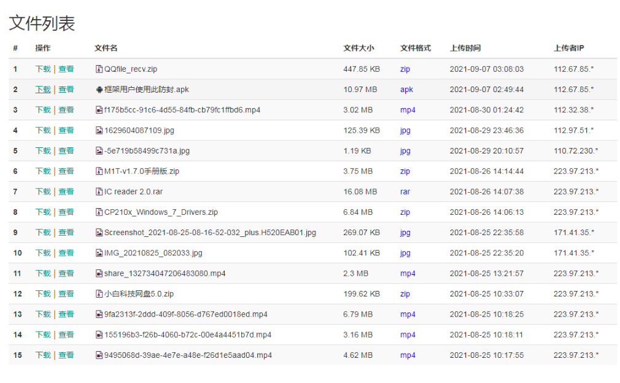Click the 文件格式 column header

point(415,48)
